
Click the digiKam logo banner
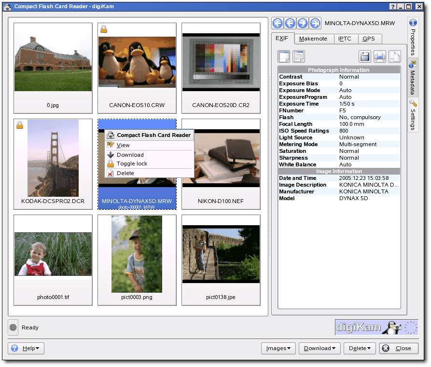(x=376, y=327)
